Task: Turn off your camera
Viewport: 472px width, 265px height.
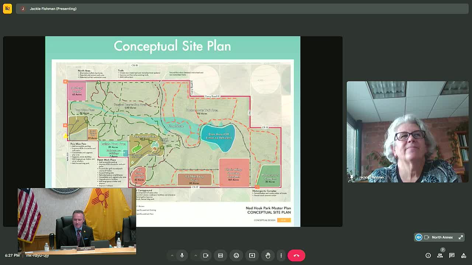Action: (x=206, y=255)
